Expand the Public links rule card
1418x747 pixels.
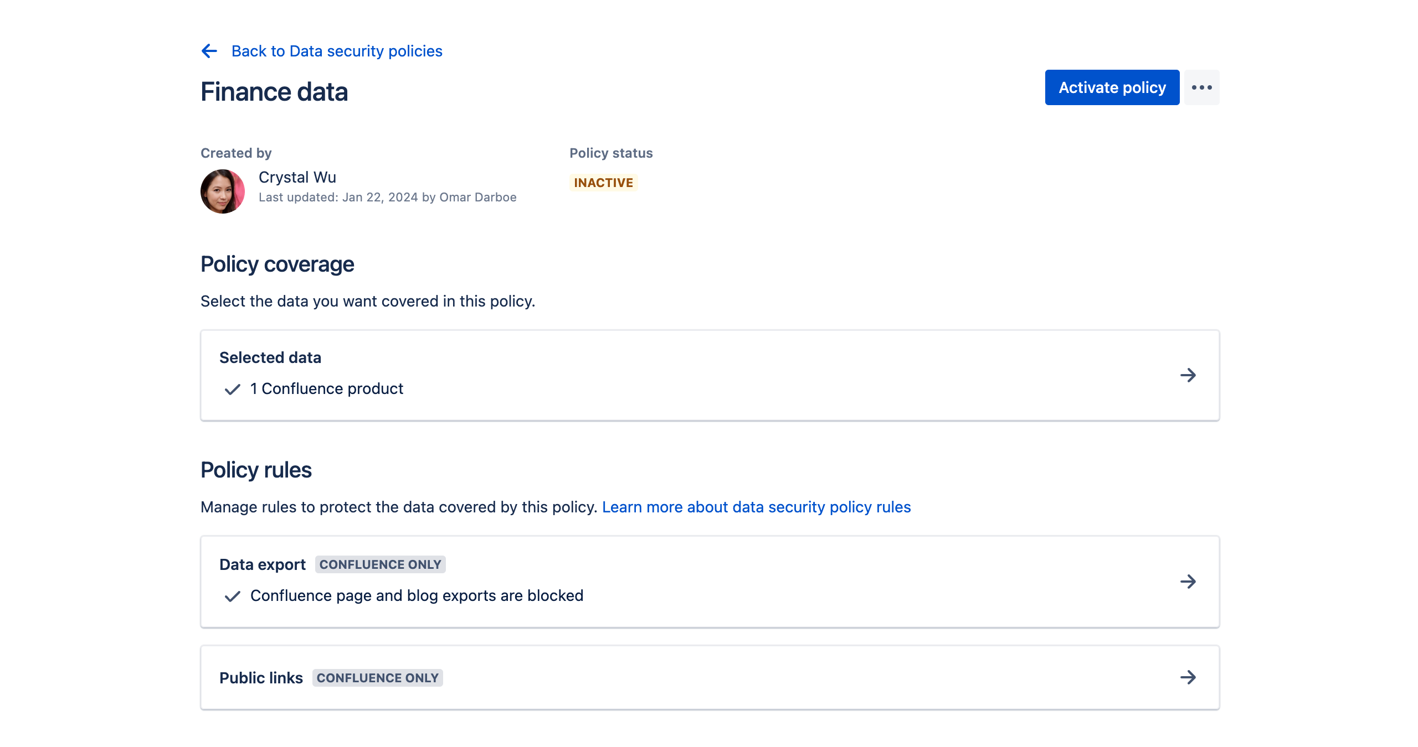pyautogui.click(x=709, y=677)
